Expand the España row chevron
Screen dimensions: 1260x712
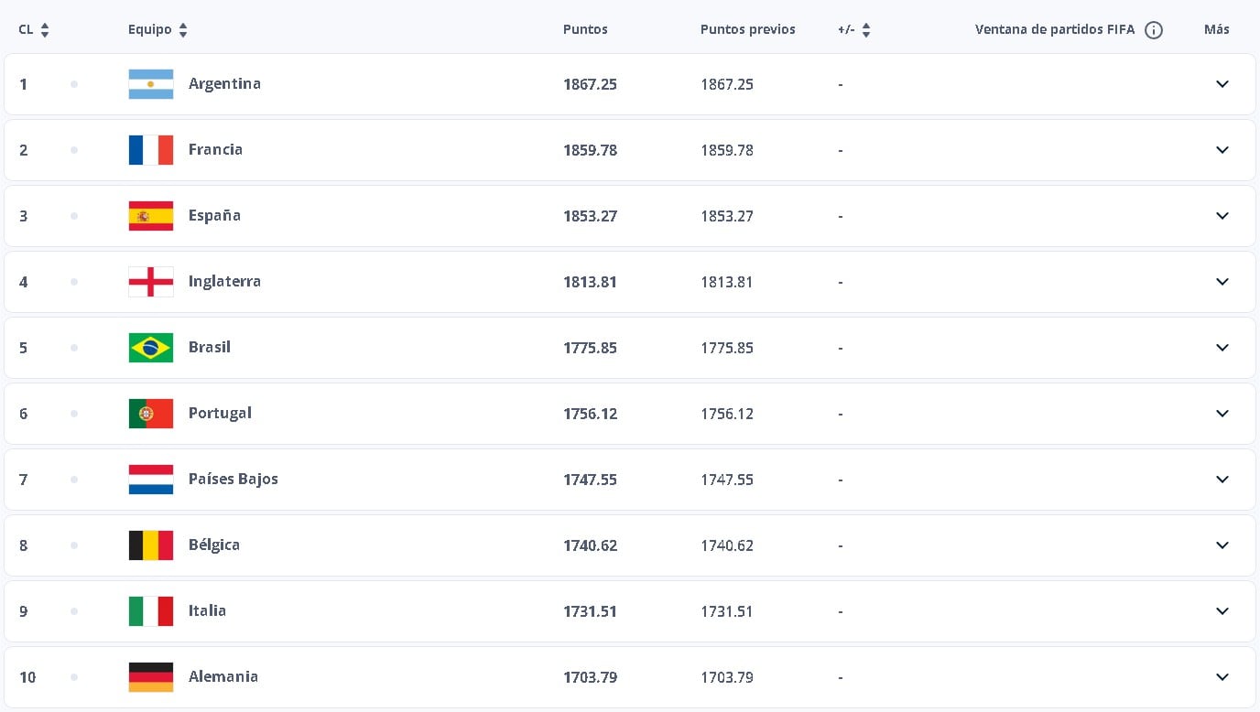(x=1222, y=216)
